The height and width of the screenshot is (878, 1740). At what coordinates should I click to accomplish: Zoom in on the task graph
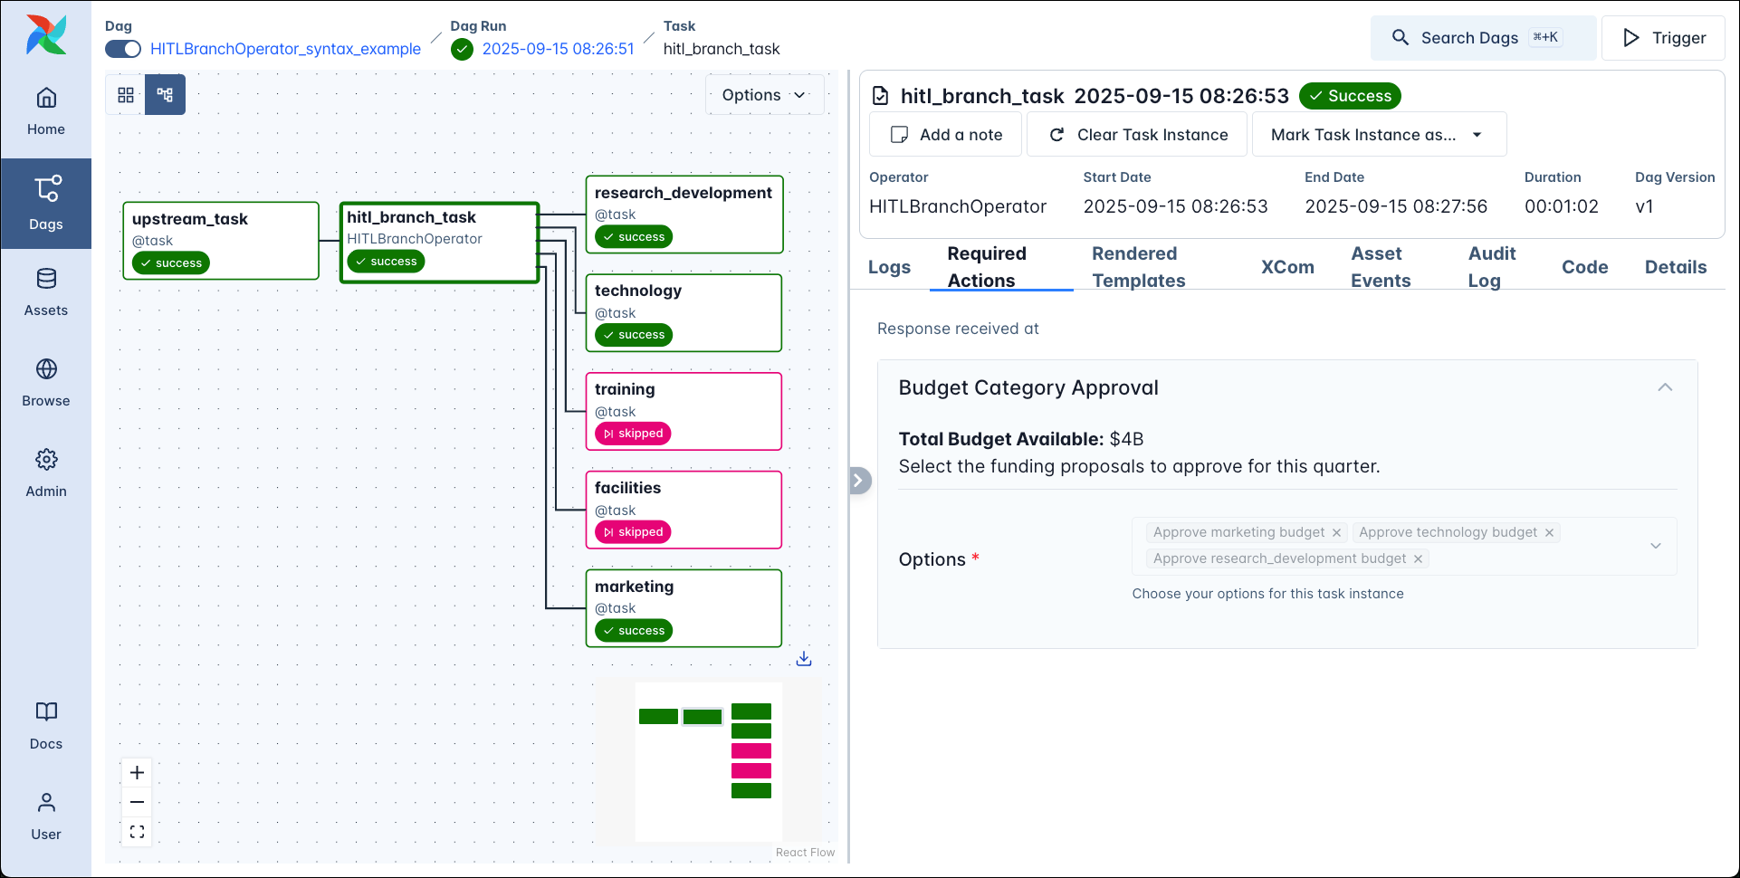(x=137, y=773)
